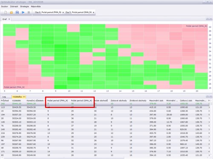
Task: Sort by the Průchod column header
Action: click(5, 100)
